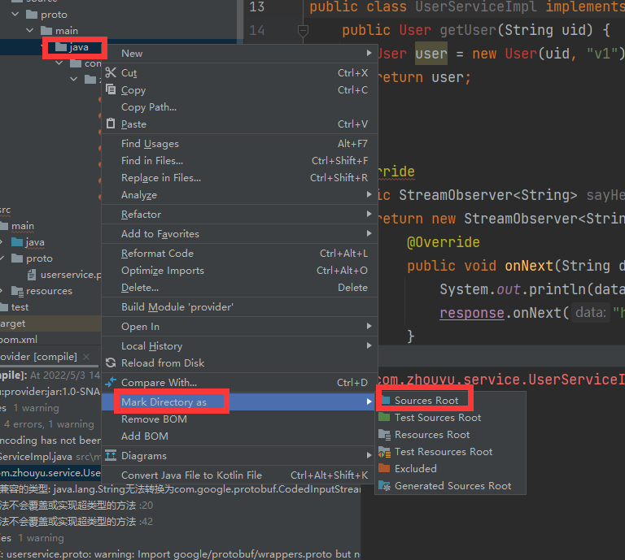Close the provider [compile] tab
The image size is (625, 560).
coord(86,357)
